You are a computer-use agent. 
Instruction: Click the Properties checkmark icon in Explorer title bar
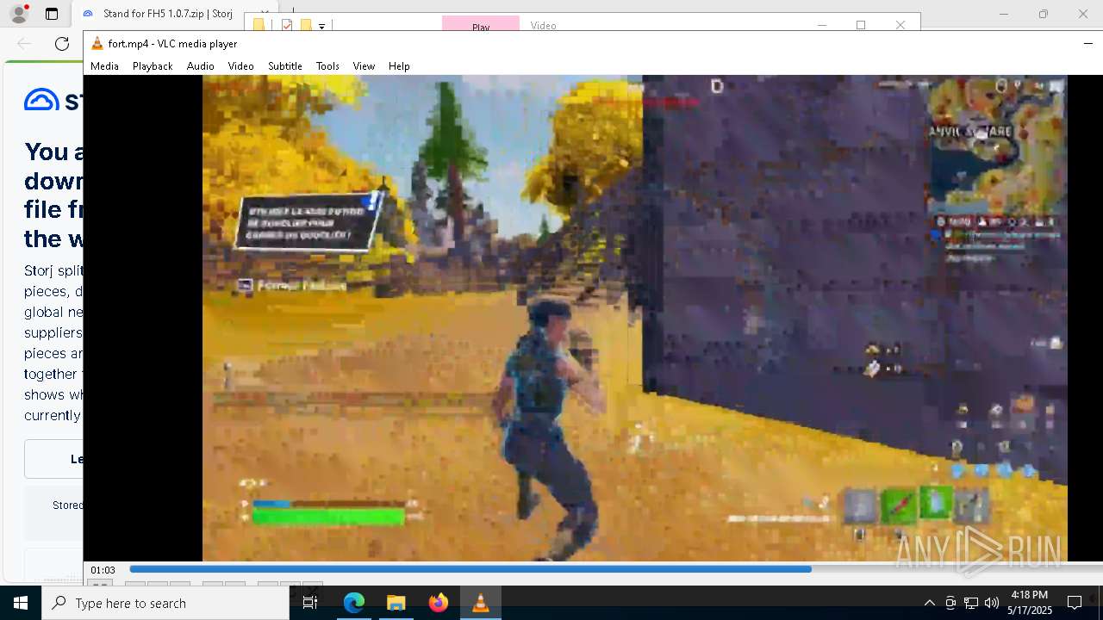287,25
